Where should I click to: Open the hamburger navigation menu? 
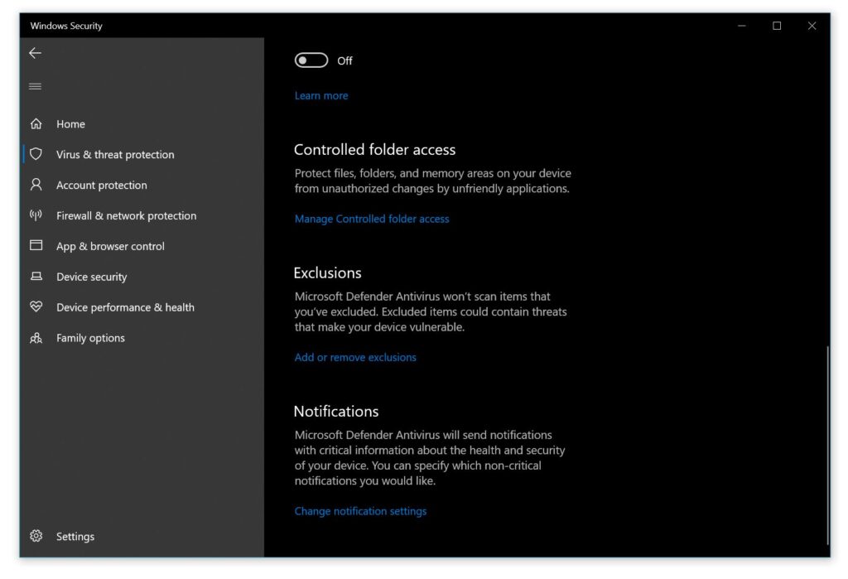click(x=35, y=86)
